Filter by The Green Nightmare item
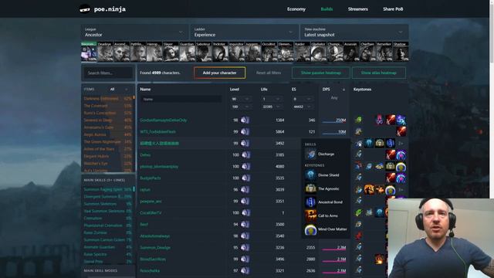The image size is (494, 278). tap(107, 142)
